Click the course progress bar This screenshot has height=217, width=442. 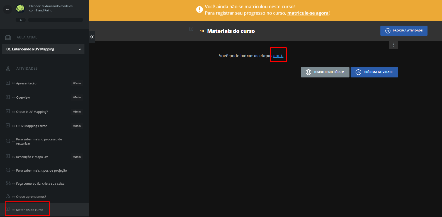[55, 20]
